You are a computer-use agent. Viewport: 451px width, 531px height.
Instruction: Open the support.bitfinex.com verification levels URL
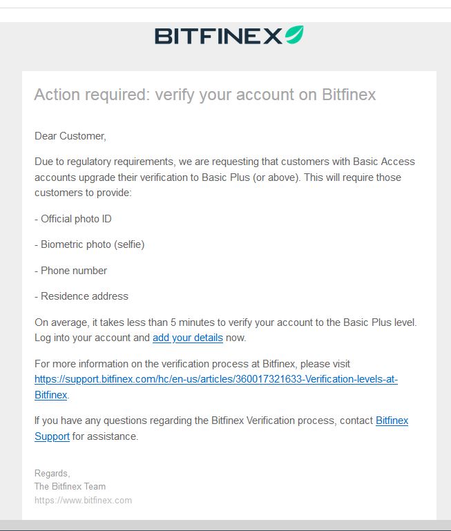[x=216, y=379]
